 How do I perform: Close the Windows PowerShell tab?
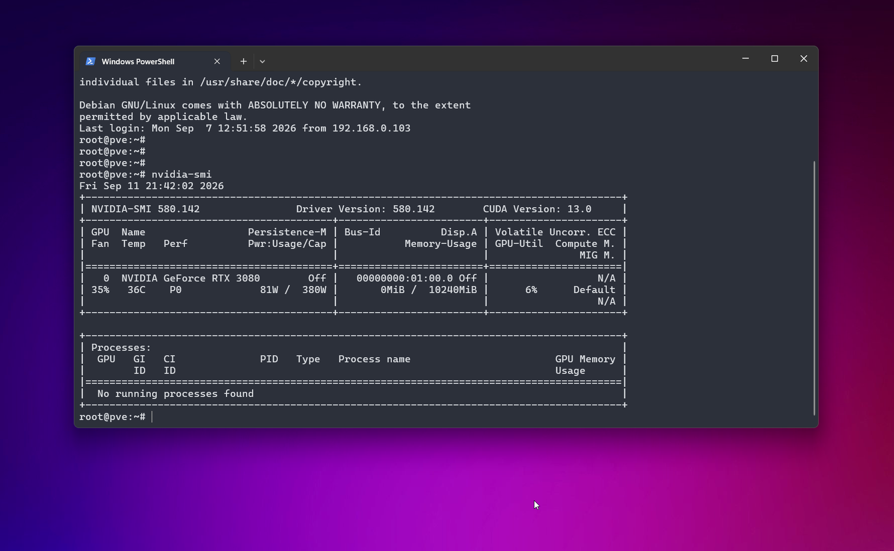(x=217, y=61)
